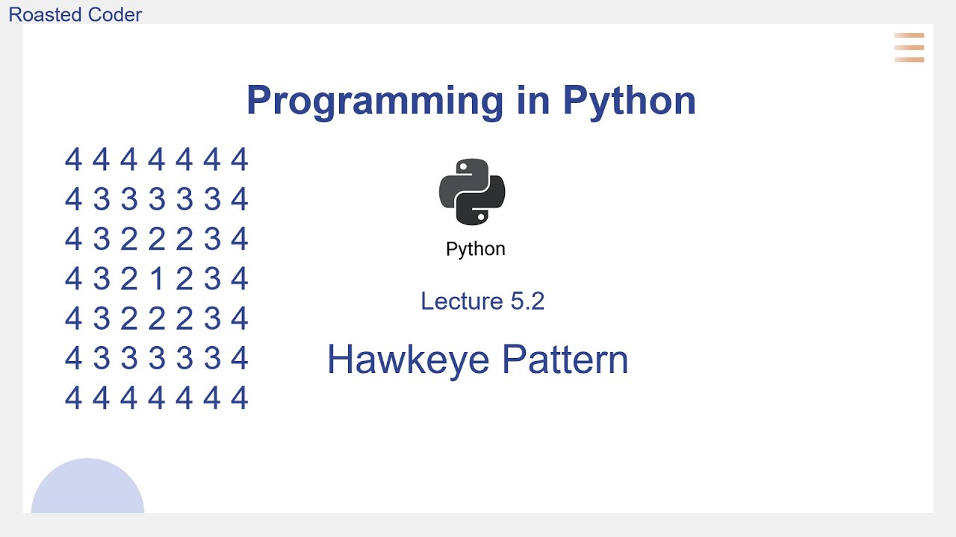Open the Roasted Coder channel link
This screenshot has width=956, height=537.
tap(75, 14)
